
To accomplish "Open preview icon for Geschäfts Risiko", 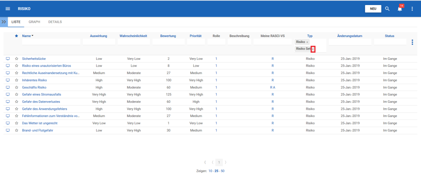I will [8, 87].
